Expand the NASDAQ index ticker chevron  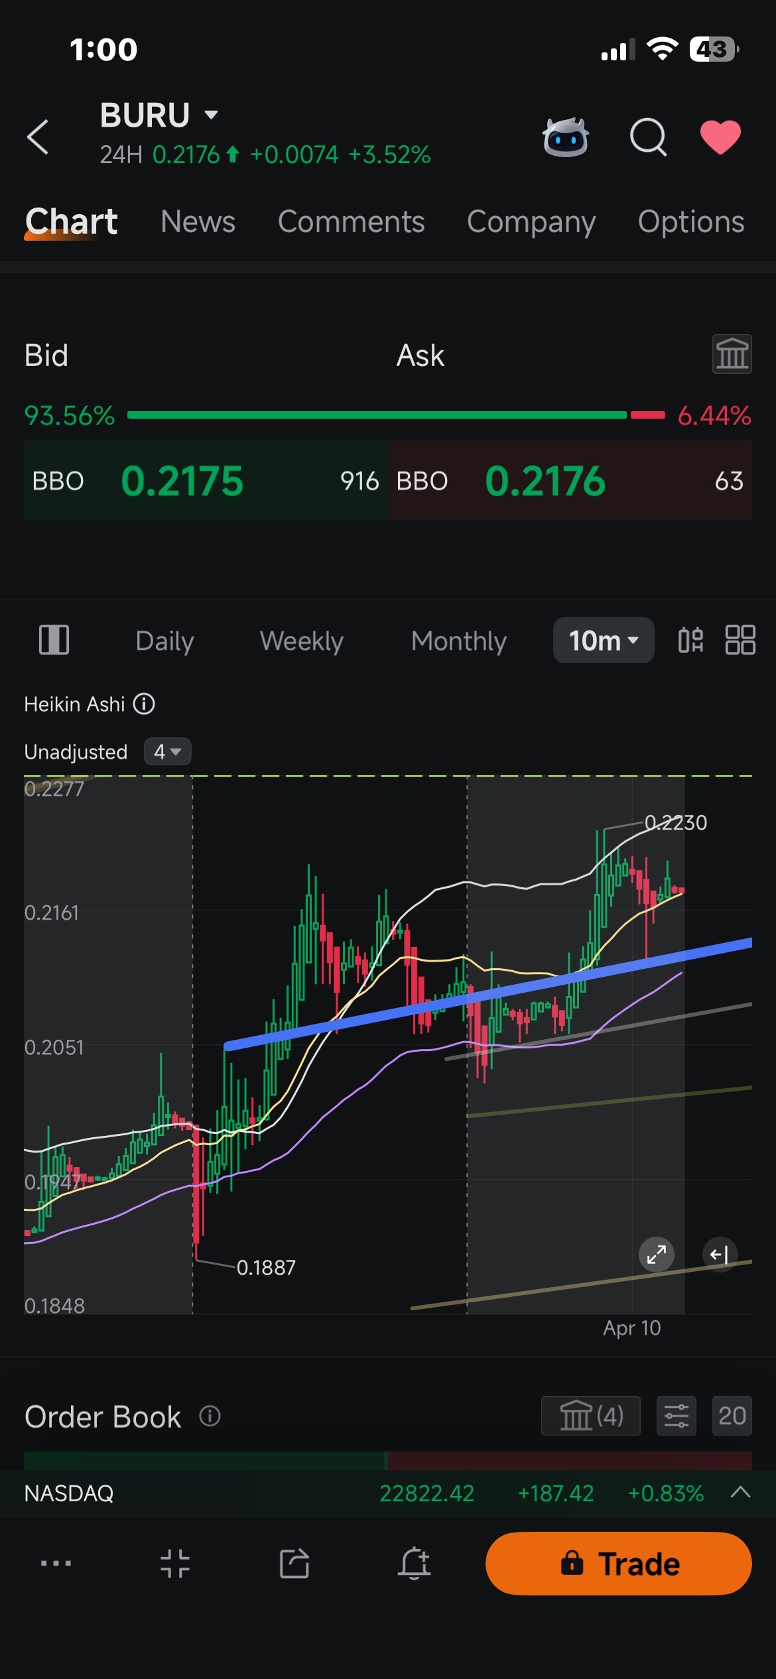740,1492
